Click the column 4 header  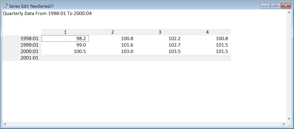pyautogui.click(x=207, y=32)
